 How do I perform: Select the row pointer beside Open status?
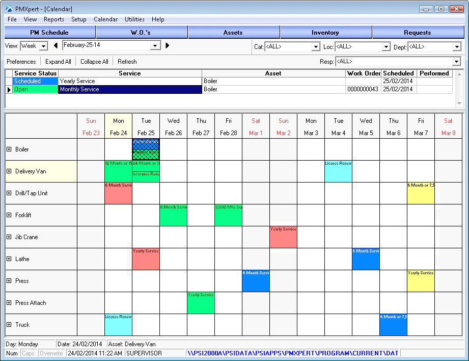tap(9, 89)
